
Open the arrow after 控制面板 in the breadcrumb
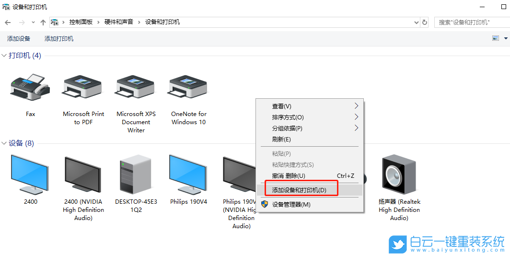[99, 23]
